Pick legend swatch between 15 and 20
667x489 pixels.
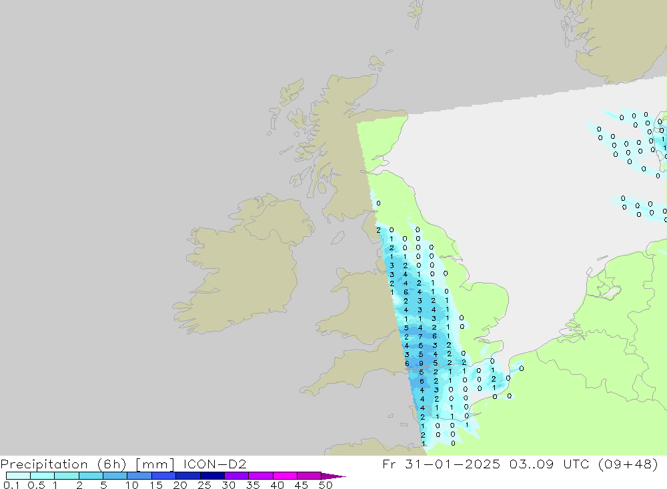tap(163, 476)
